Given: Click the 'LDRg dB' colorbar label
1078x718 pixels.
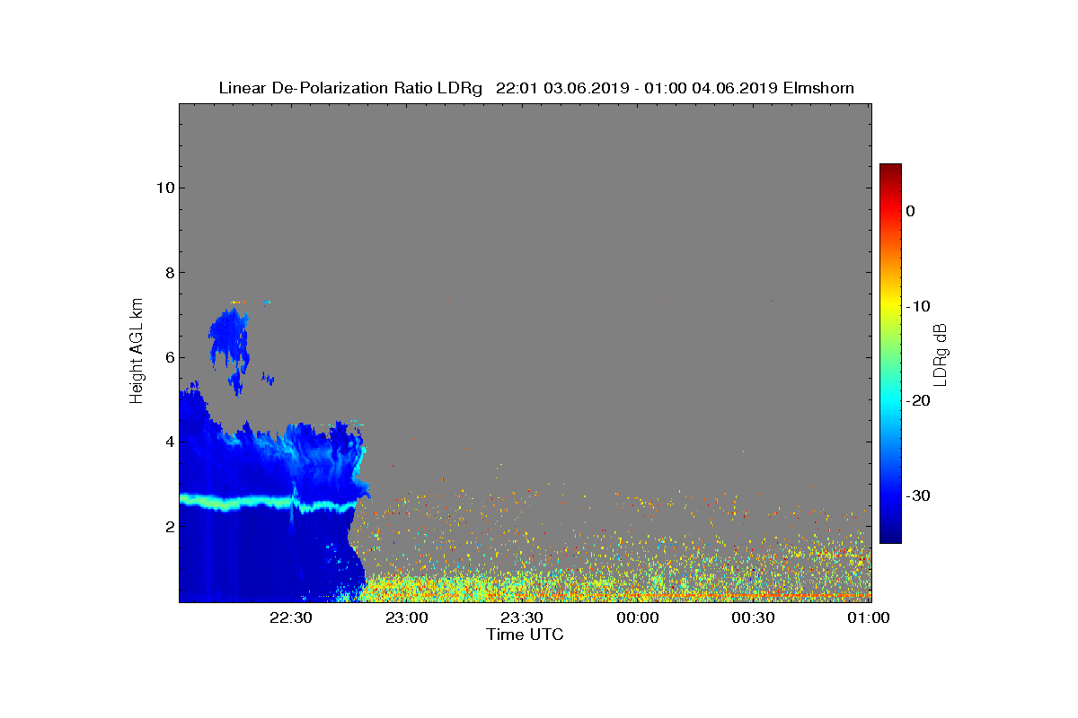Looking at the screenshot, I should pos(940,354).
